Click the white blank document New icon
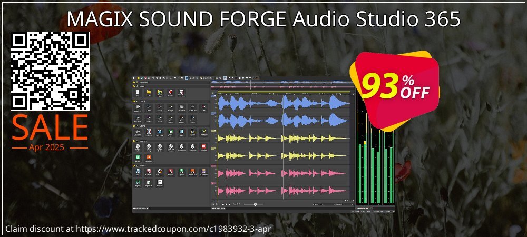Image resolution: width=527 pixels, height=237 pixels. (138, 92)
